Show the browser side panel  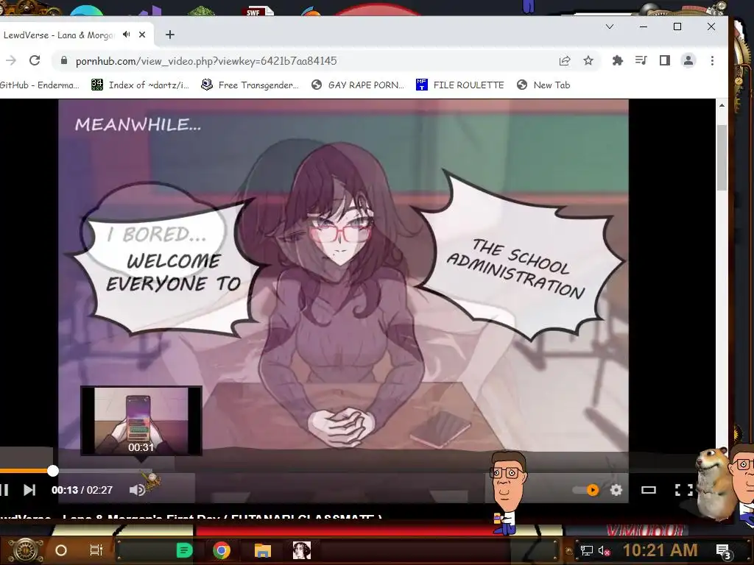tap(665, 60)
